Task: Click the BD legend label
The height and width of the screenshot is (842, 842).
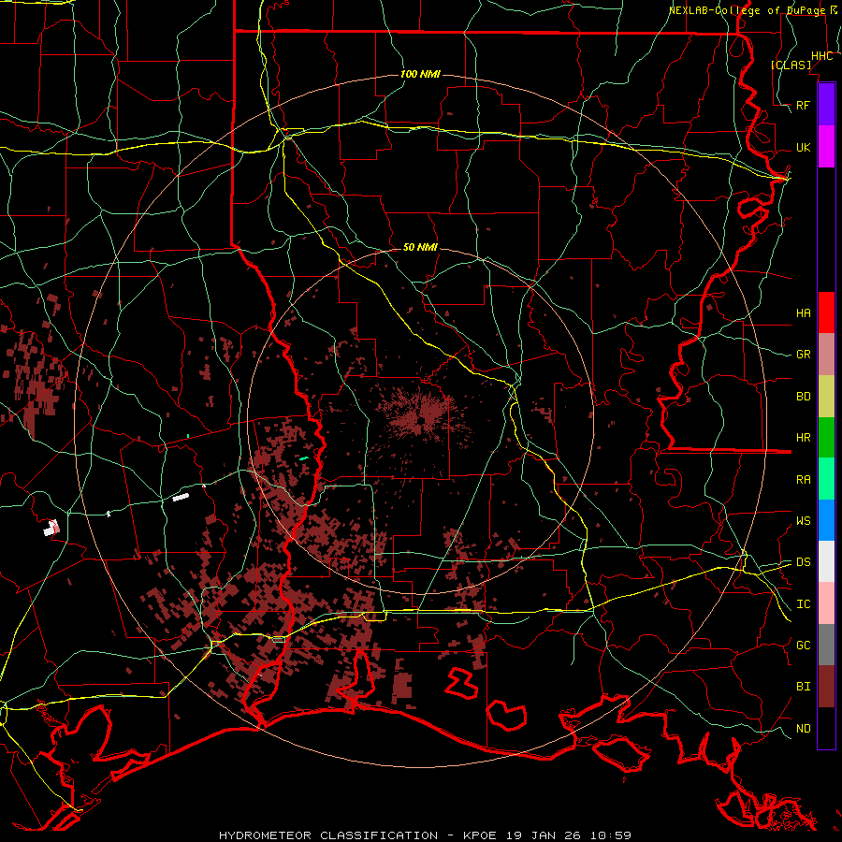Action: pyautogui.click(x=804, y=397)
